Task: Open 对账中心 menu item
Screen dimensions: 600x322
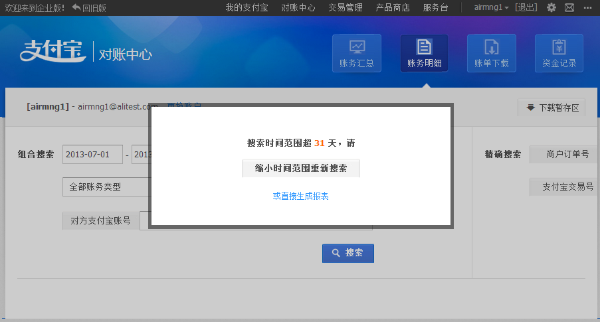Action: click(298, 8)
